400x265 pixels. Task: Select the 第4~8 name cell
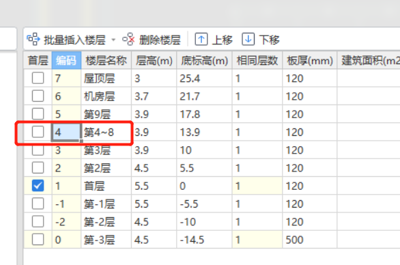pyautogui.click(x=106, y=132)
